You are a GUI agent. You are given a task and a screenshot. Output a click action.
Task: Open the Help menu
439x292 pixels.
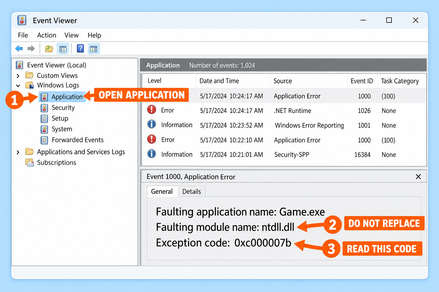coord(94,35)
